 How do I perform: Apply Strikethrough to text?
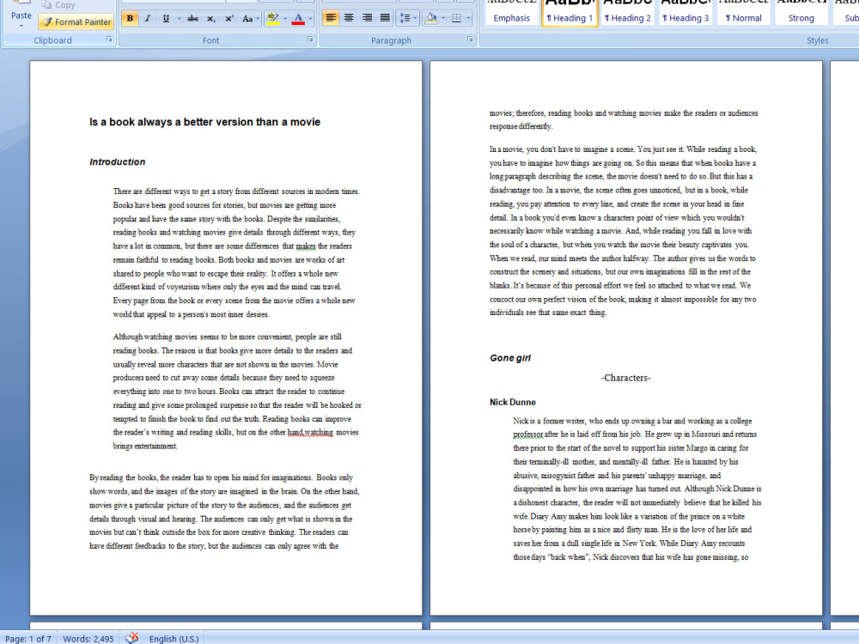pyautogui.click(x=192, y=19)
